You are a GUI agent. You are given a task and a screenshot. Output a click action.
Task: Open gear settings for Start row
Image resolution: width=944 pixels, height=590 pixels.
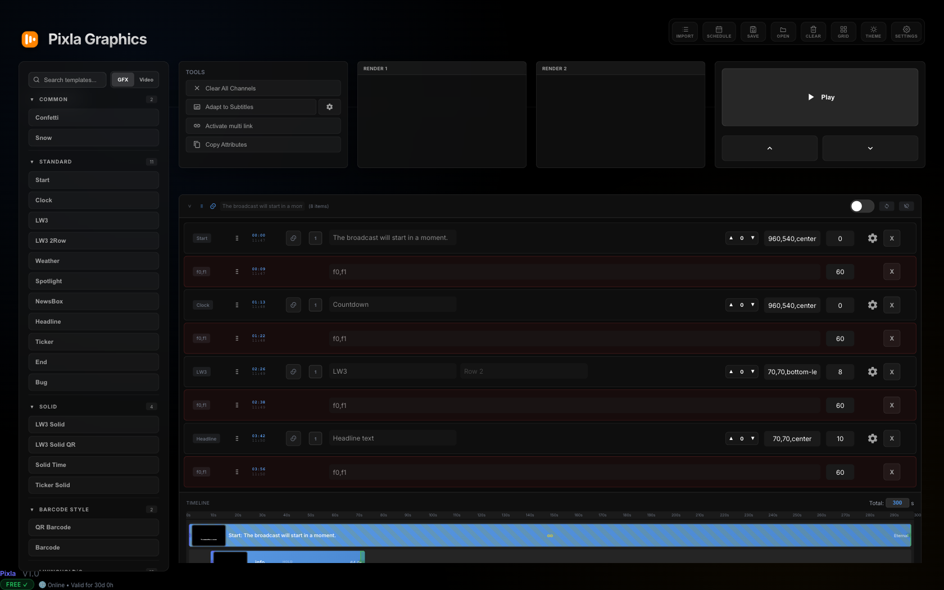pyautogui.click(x=872, y=238)
